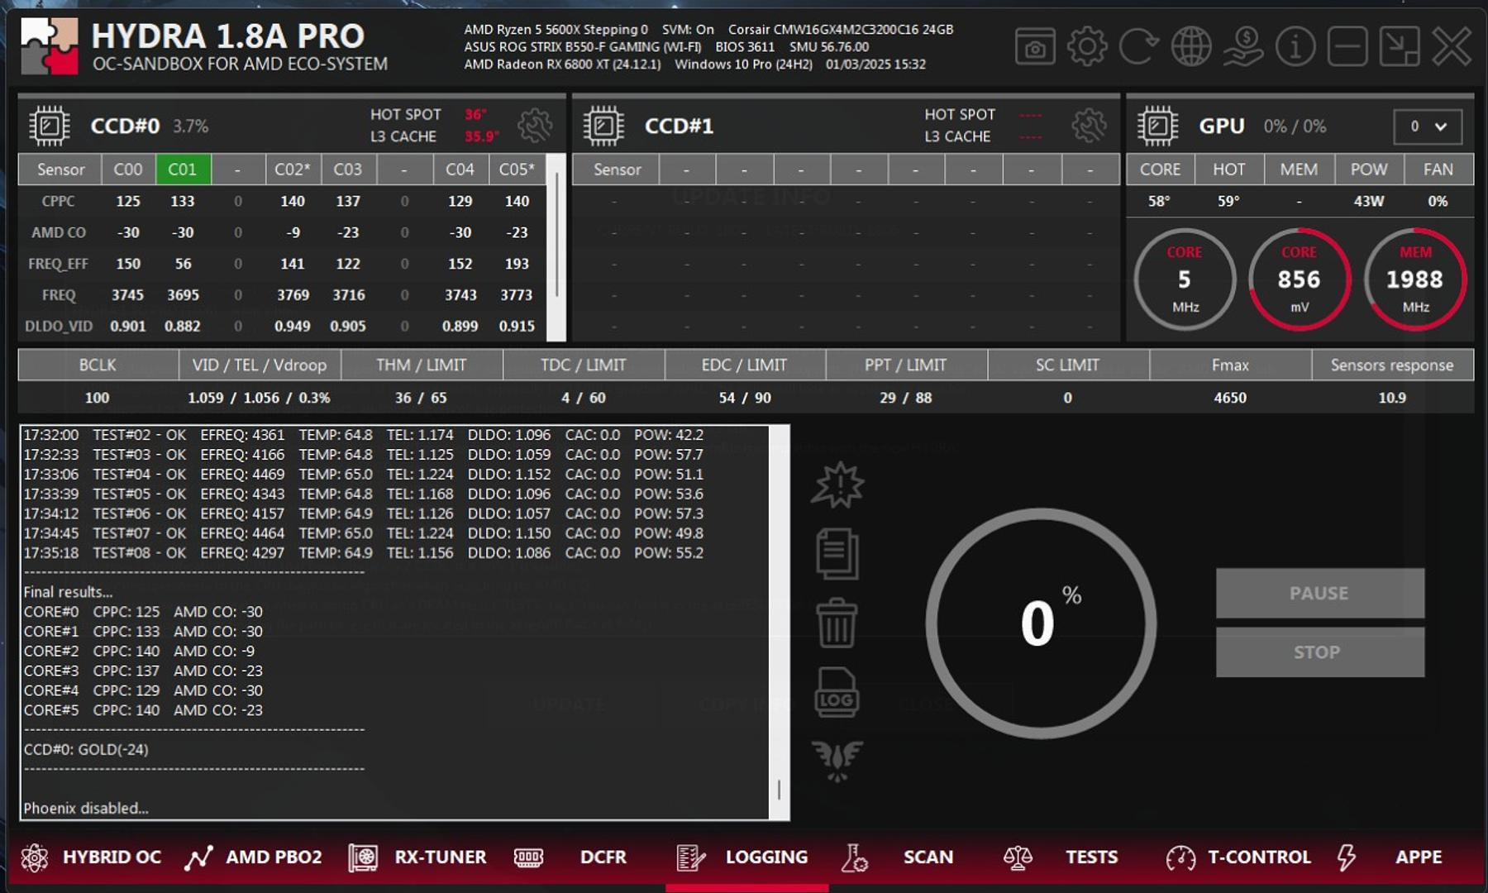Click the memory module DCFR icon
The width and height of the screenshot is (1488, 893).
pyautogui.click(x=528, y=857)
